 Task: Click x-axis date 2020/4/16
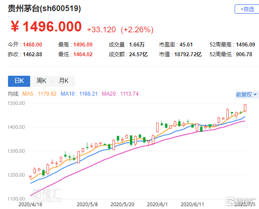click(30, 205)
